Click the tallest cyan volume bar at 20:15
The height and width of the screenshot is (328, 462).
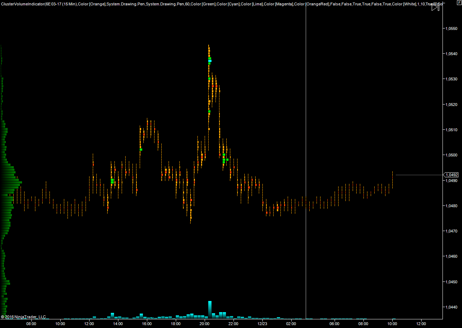[210, 310]
